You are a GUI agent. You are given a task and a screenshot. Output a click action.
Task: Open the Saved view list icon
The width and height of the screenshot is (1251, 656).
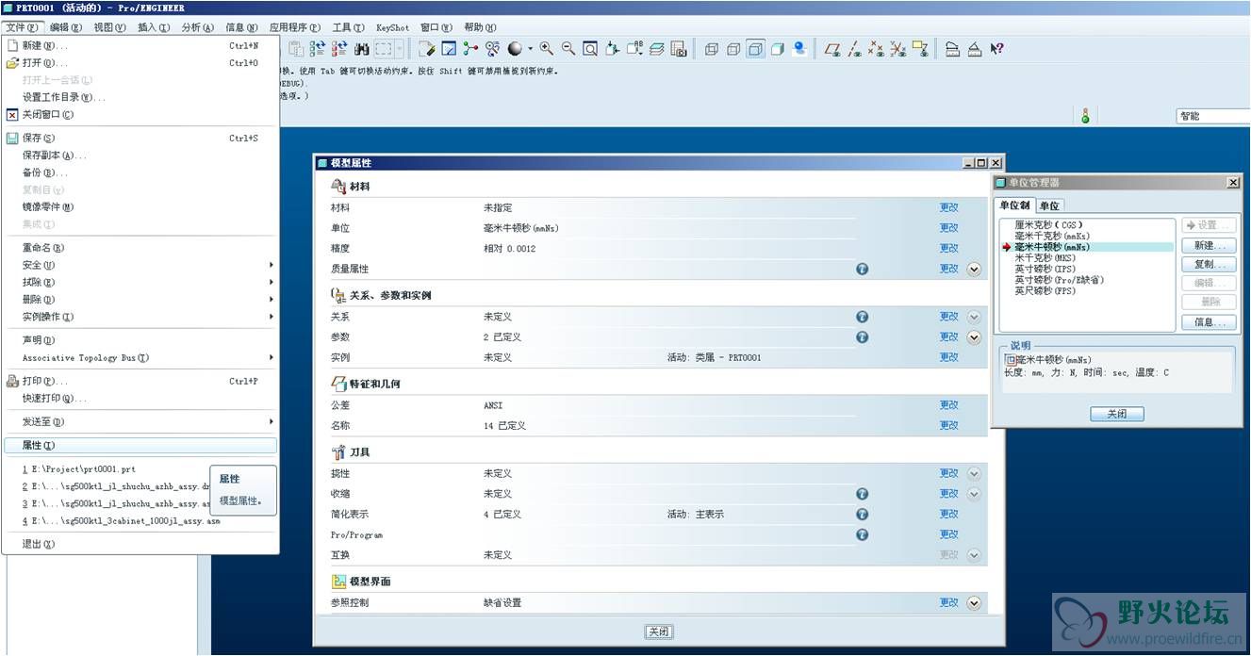633,48
